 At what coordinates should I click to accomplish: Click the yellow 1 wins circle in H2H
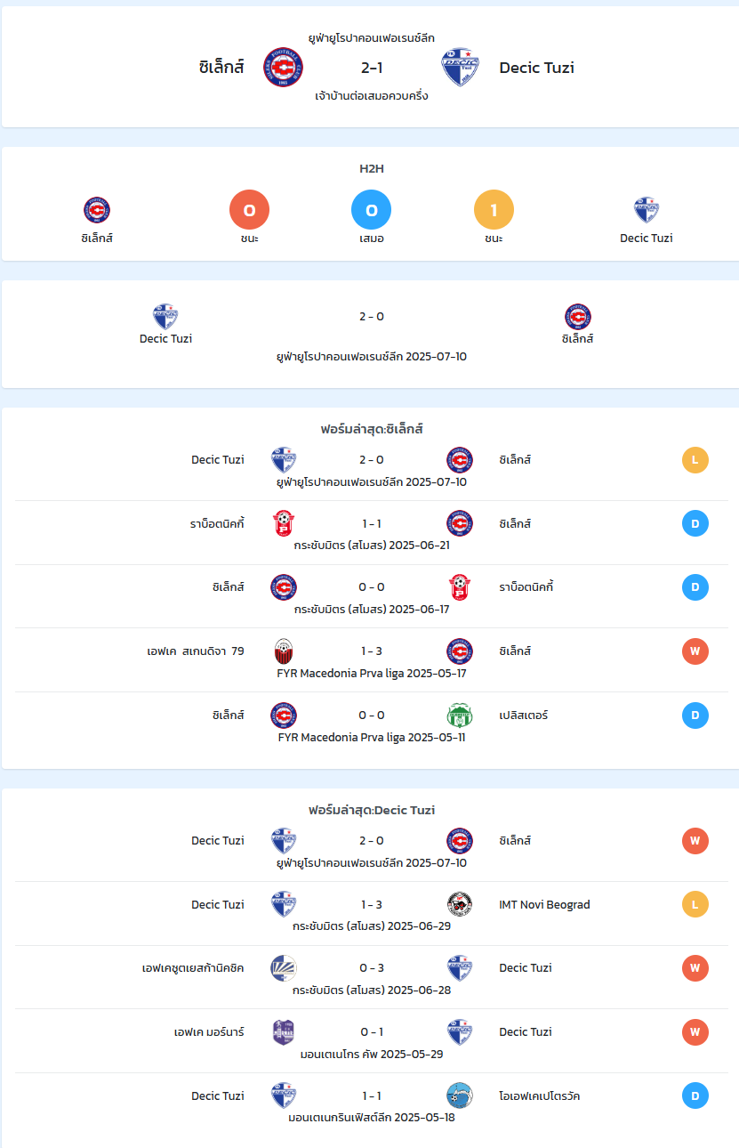(x=494, y=210)
